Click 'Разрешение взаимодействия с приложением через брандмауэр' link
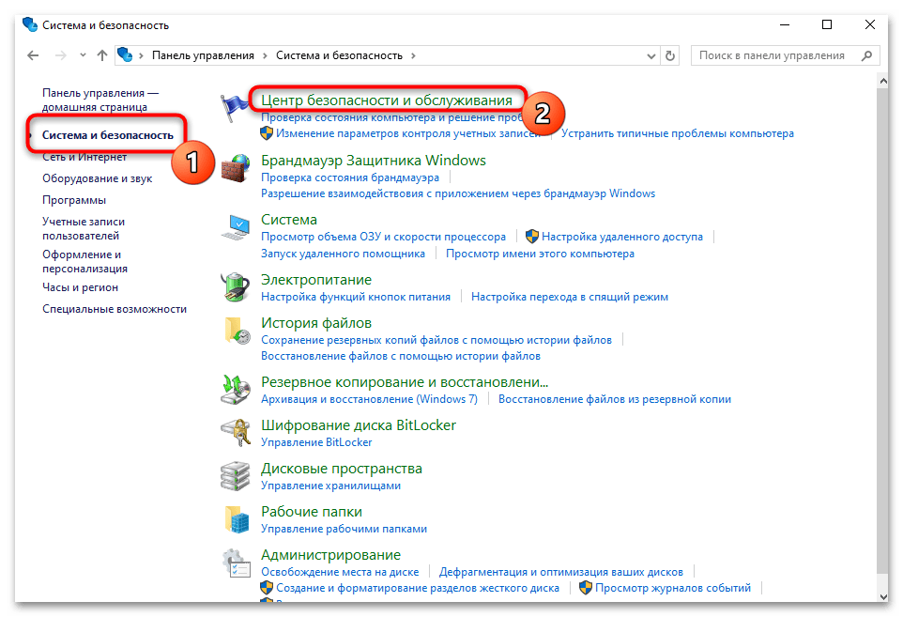903x617 pixels. point(458,193)
